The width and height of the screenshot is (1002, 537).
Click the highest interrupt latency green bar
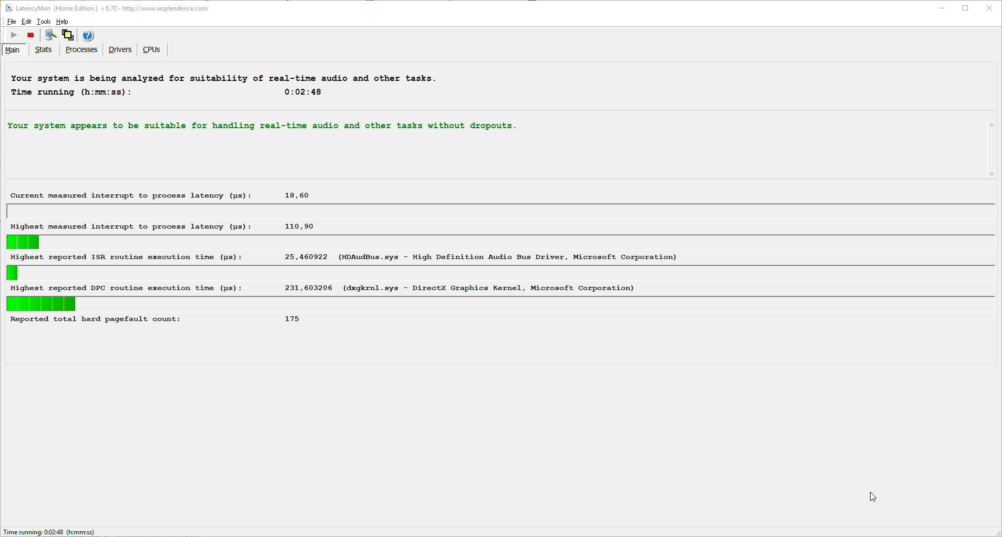pos(23,242)
